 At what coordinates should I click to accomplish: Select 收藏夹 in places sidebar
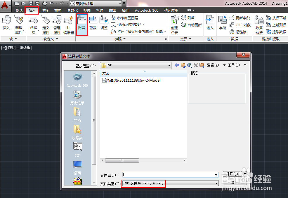(x=77, y=132)
